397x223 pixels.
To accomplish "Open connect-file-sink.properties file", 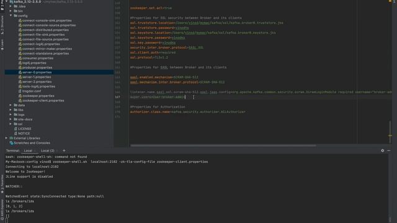I will coord(43,35).
